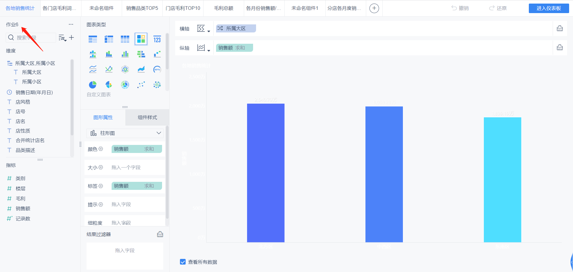Click the chart type panel scrollbar
The height and width of the screenshot is (272, 573).
167,51
